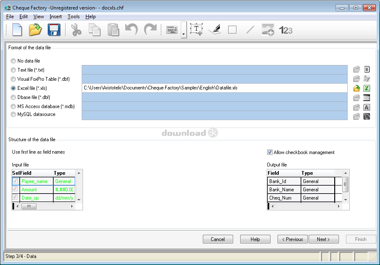
Task: Choose Visual FoxPro Table (*.dbf) option
Action: tap(13, 79)
